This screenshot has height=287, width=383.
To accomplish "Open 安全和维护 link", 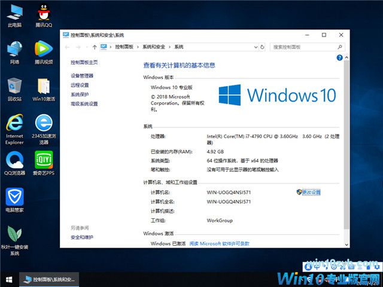I will (82, 237).
